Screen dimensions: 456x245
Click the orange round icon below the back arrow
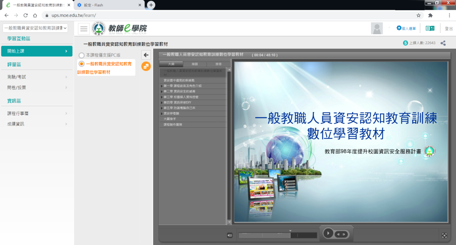[146, 66]
